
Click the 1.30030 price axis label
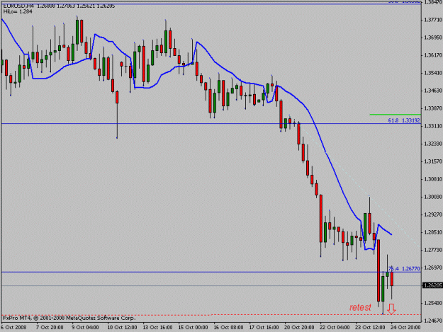pos(433,197)
